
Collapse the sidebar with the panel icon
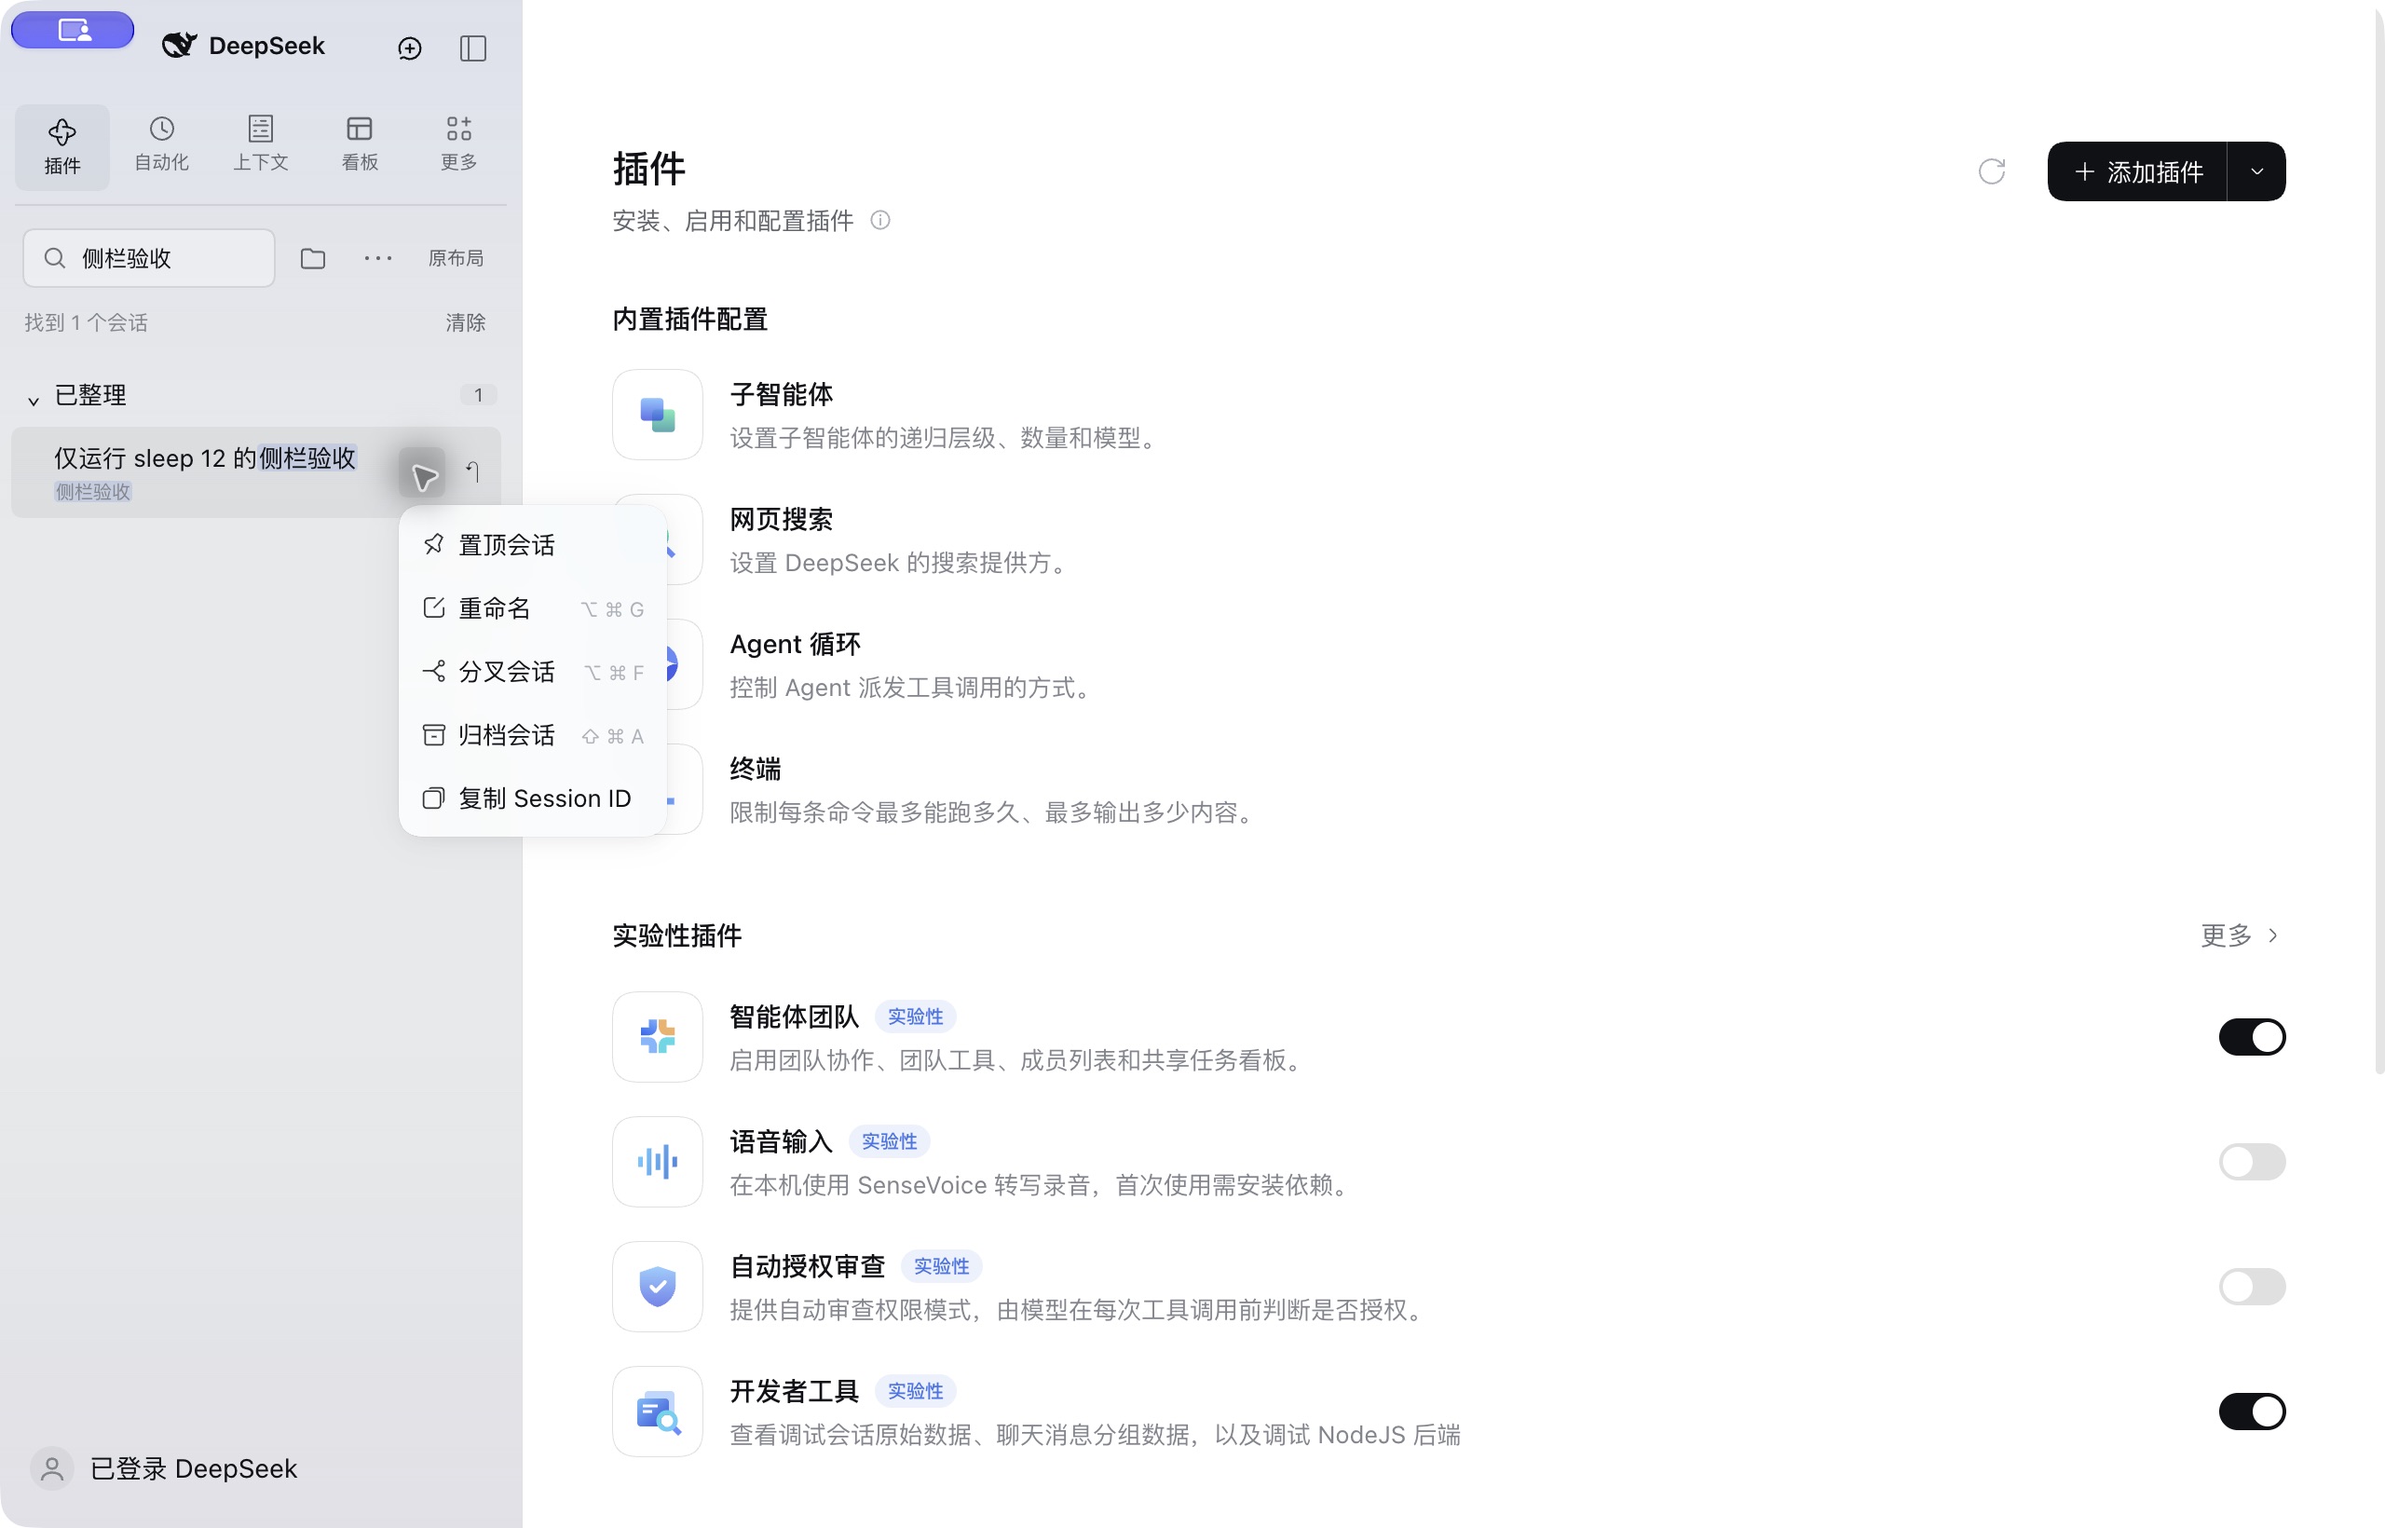pyautogui.click(x=473, y=48)
